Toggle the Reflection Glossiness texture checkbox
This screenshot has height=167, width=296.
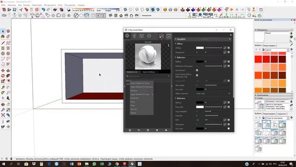coord(228,66)
